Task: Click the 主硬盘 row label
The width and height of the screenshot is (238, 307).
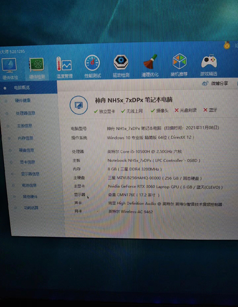Action: tap(79, 178)
